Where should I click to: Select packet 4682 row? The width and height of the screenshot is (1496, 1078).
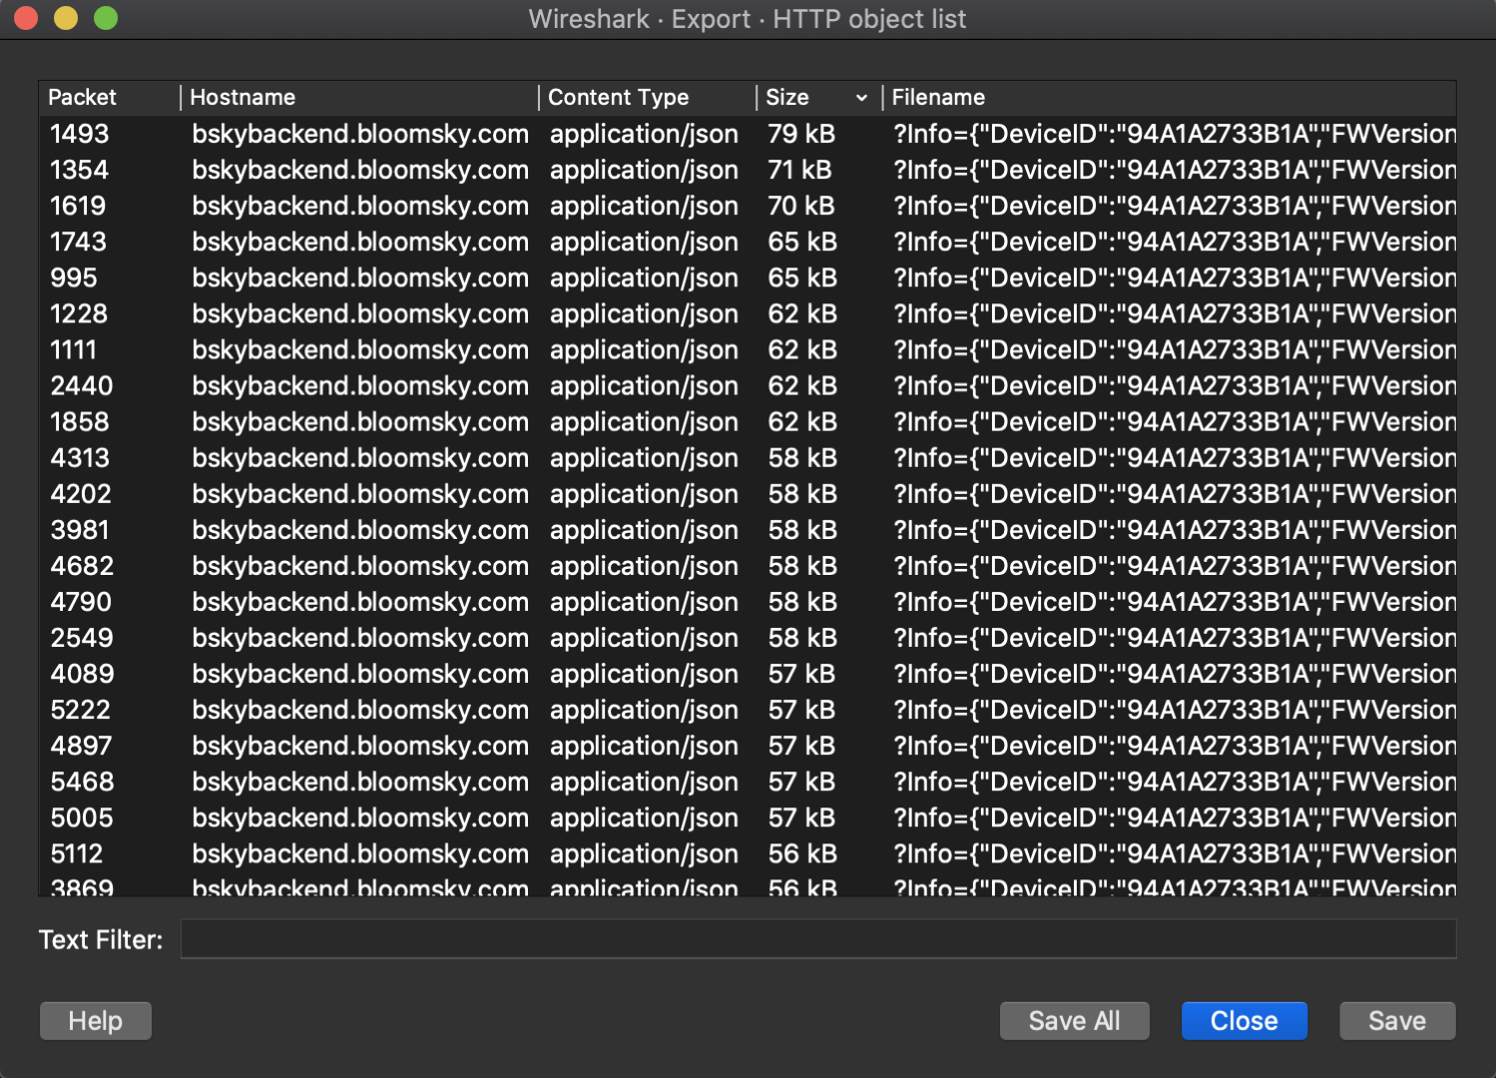[748, 566]
